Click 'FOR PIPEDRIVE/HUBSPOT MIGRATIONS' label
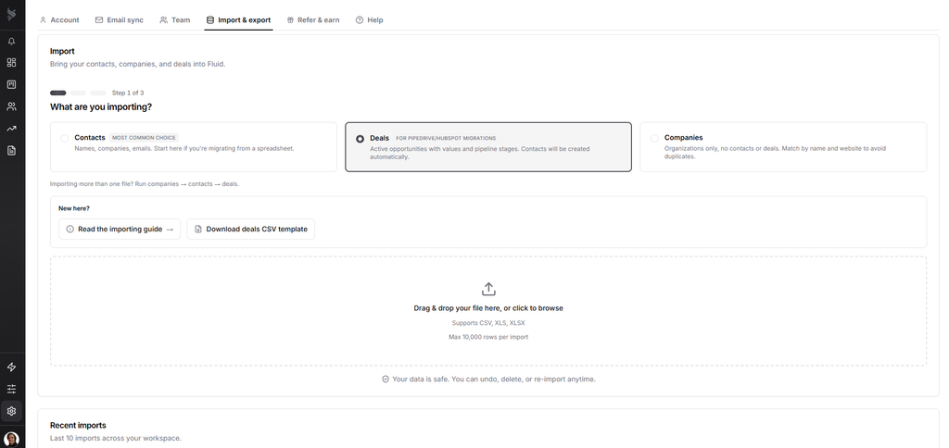 (x=446, y=139)
